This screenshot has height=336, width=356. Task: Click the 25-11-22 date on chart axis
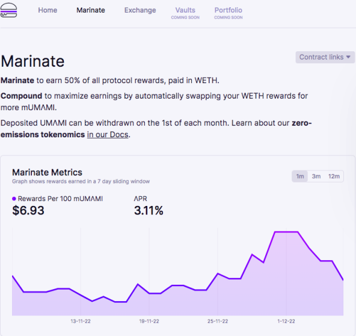tap(218, 321)
